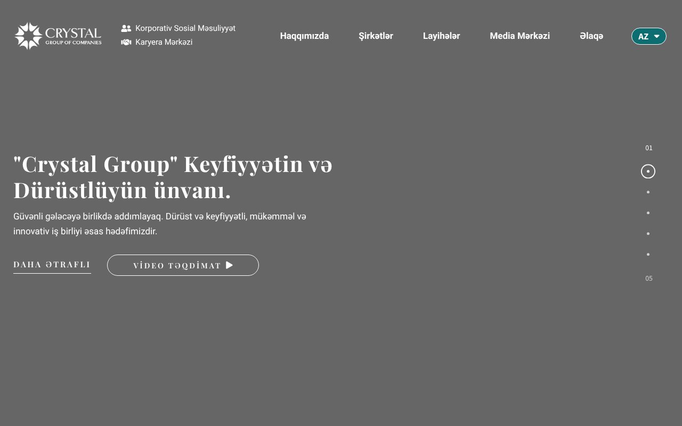The image size is (682, 426).
Task: Select the second slide indicator dot
Action: (x=648, y=192)
